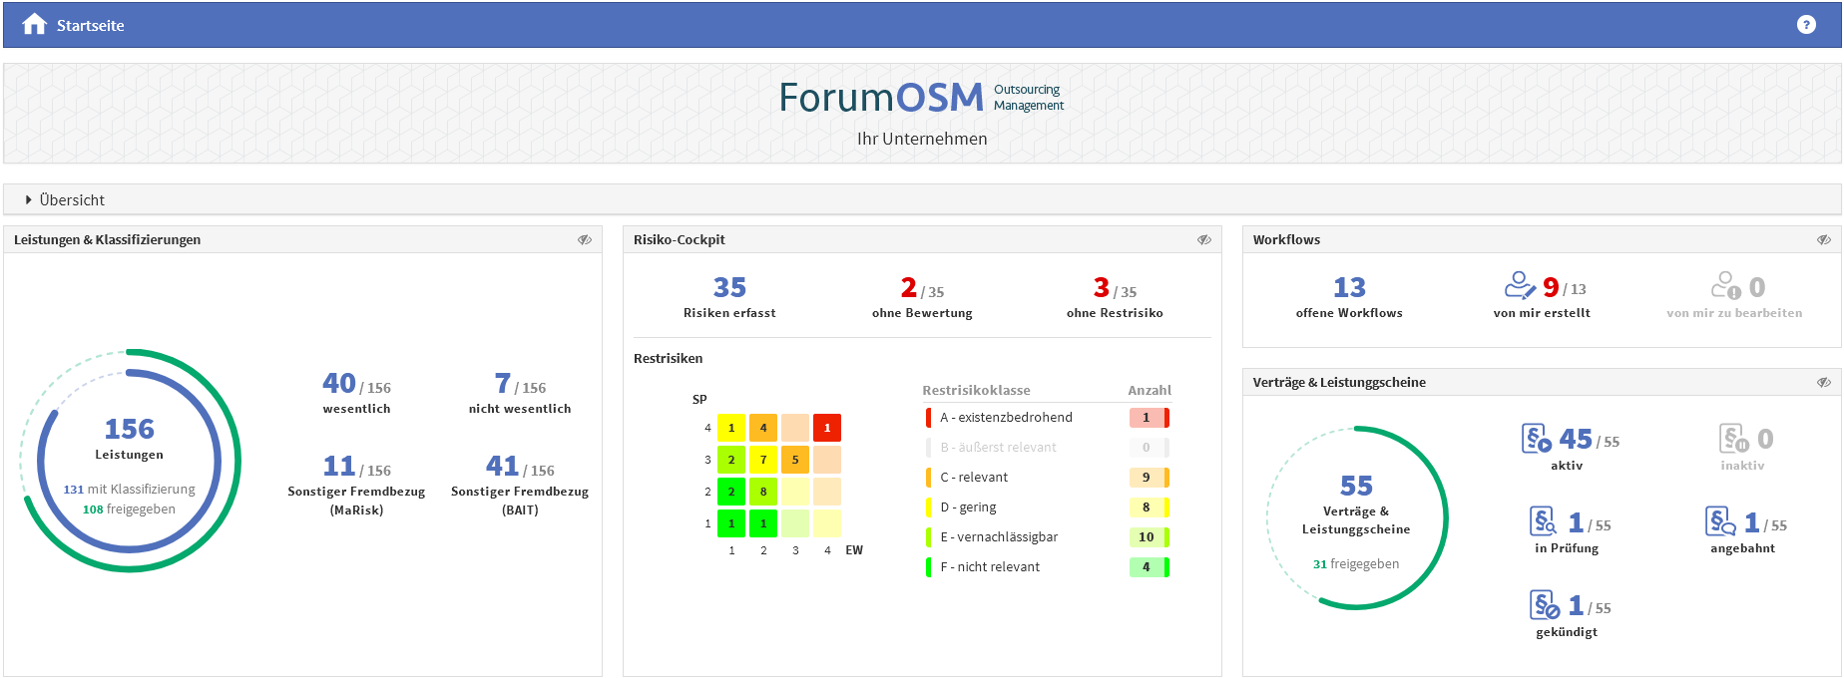Select the 'A - existenzbedrohend' risk class row
This screenshot has width=1844, height=678.
(x=1048, y=418)
